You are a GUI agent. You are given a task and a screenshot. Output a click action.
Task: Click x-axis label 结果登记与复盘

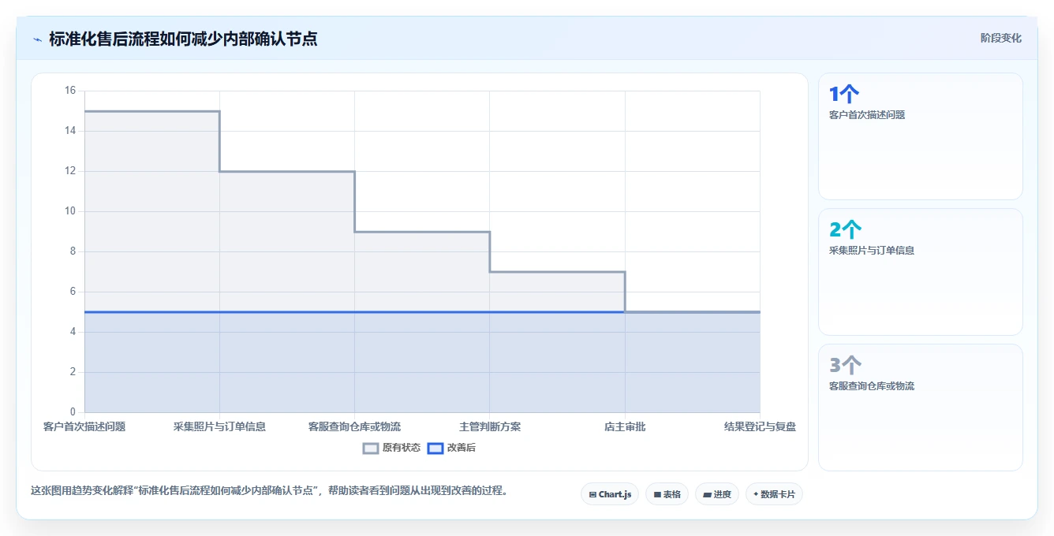760,426
